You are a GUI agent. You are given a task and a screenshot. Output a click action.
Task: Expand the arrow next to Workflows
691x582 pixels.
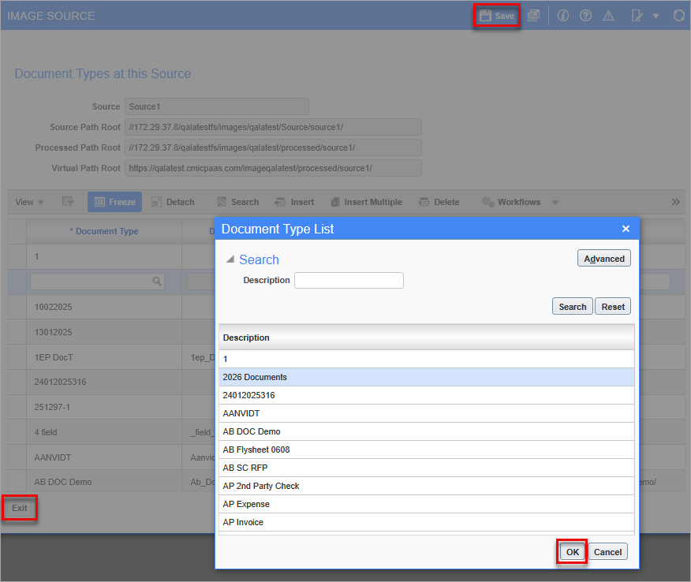click(x=555, y=202)
